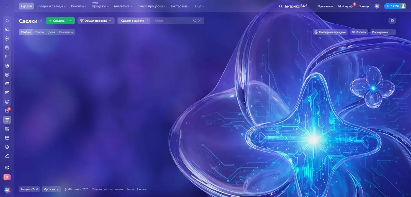The image size is (411, 197).
Task: Click the Связаться с партнером footer link
Action: click(x=107, y=189)
